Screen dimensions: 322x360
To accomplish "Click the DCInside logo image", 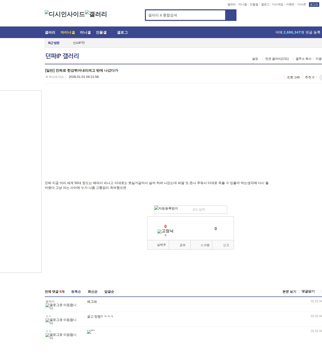I will click(65, 14).
